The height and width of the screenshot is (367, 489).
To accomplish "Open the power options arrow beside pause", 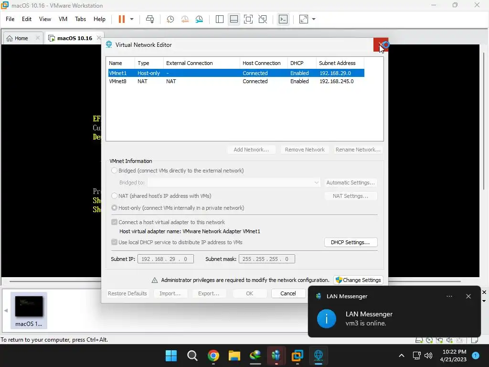I will point(132,19).
